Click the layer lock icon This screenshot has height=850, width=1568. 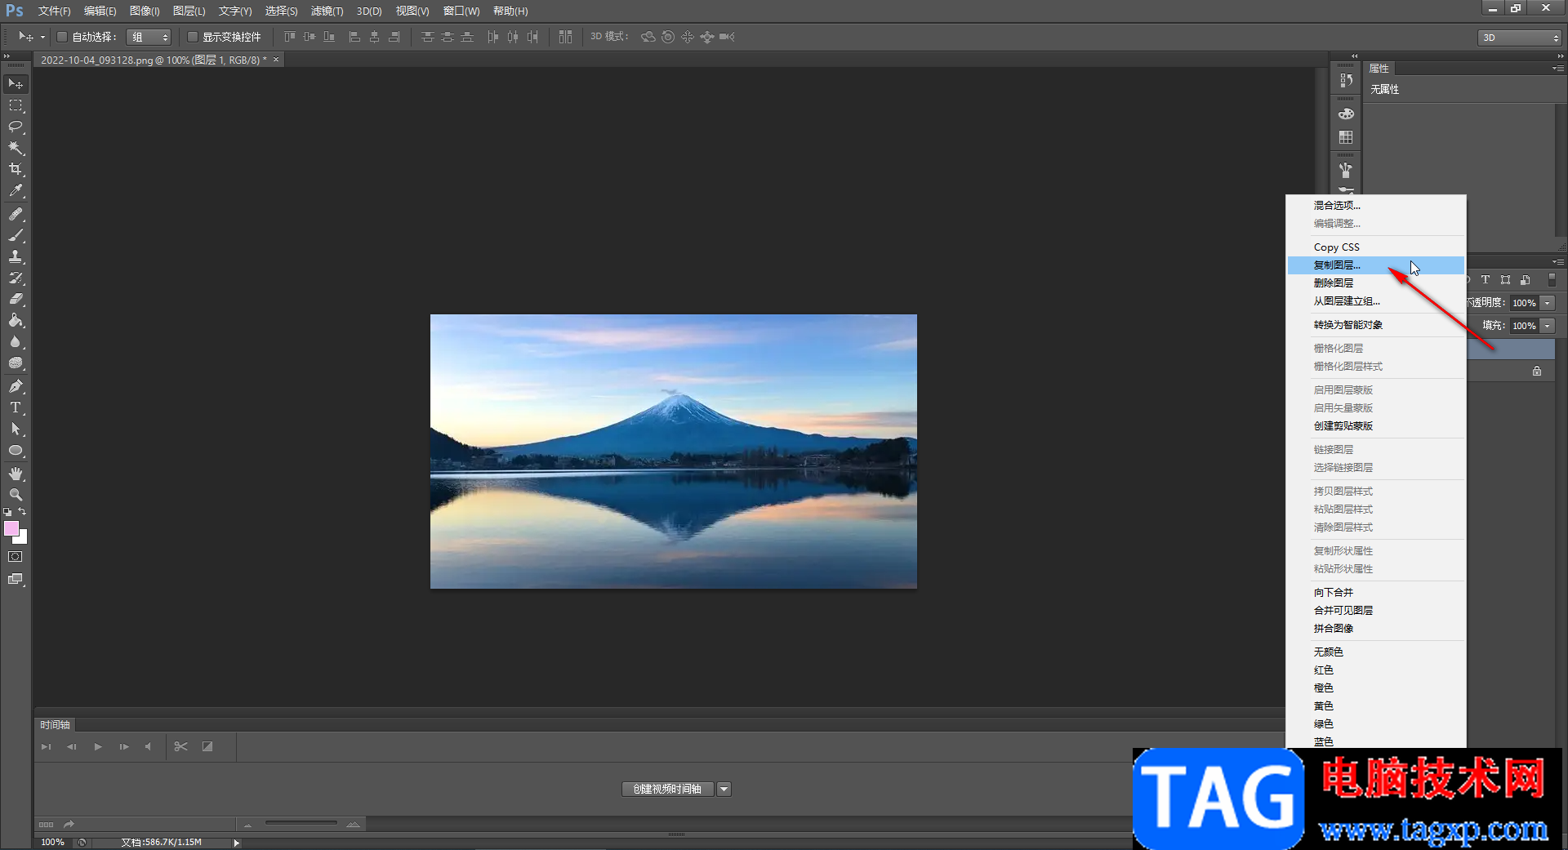pos(1537,371)
